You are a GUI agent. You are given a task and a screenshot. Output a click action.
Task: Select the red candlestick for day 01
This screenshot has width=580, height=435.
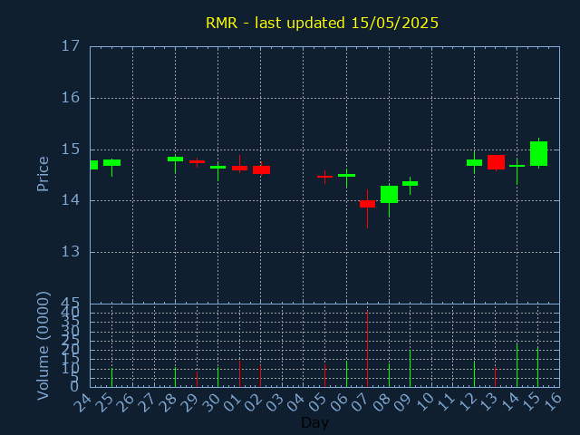(239, 168)
